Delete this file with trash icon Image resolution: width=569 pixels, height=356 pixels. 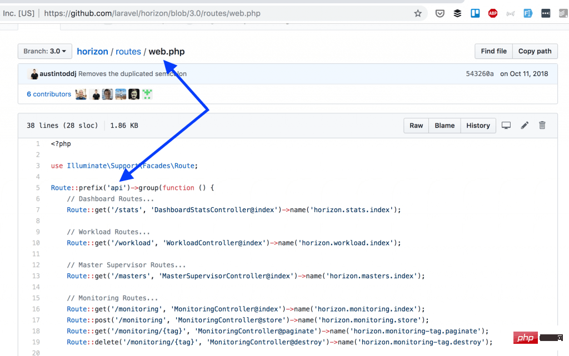tap(542, 125)
